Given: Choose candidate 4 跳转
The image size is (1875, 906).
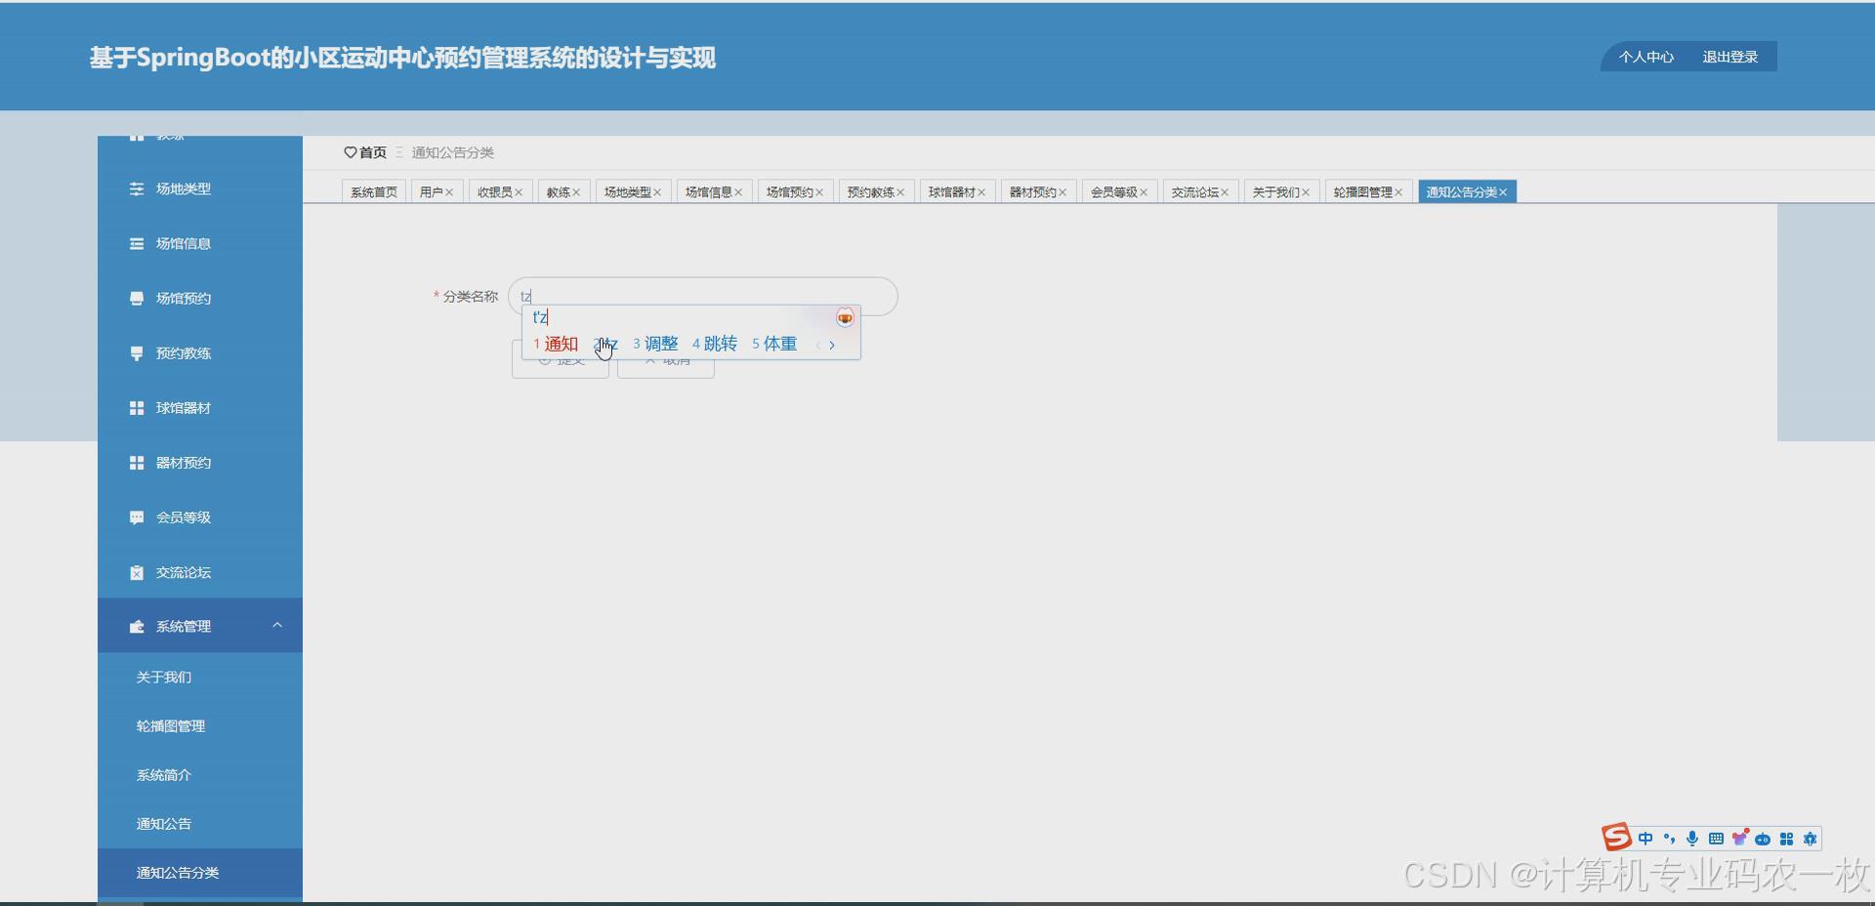Looking at the screenshot, I should (x=715, y=344).
